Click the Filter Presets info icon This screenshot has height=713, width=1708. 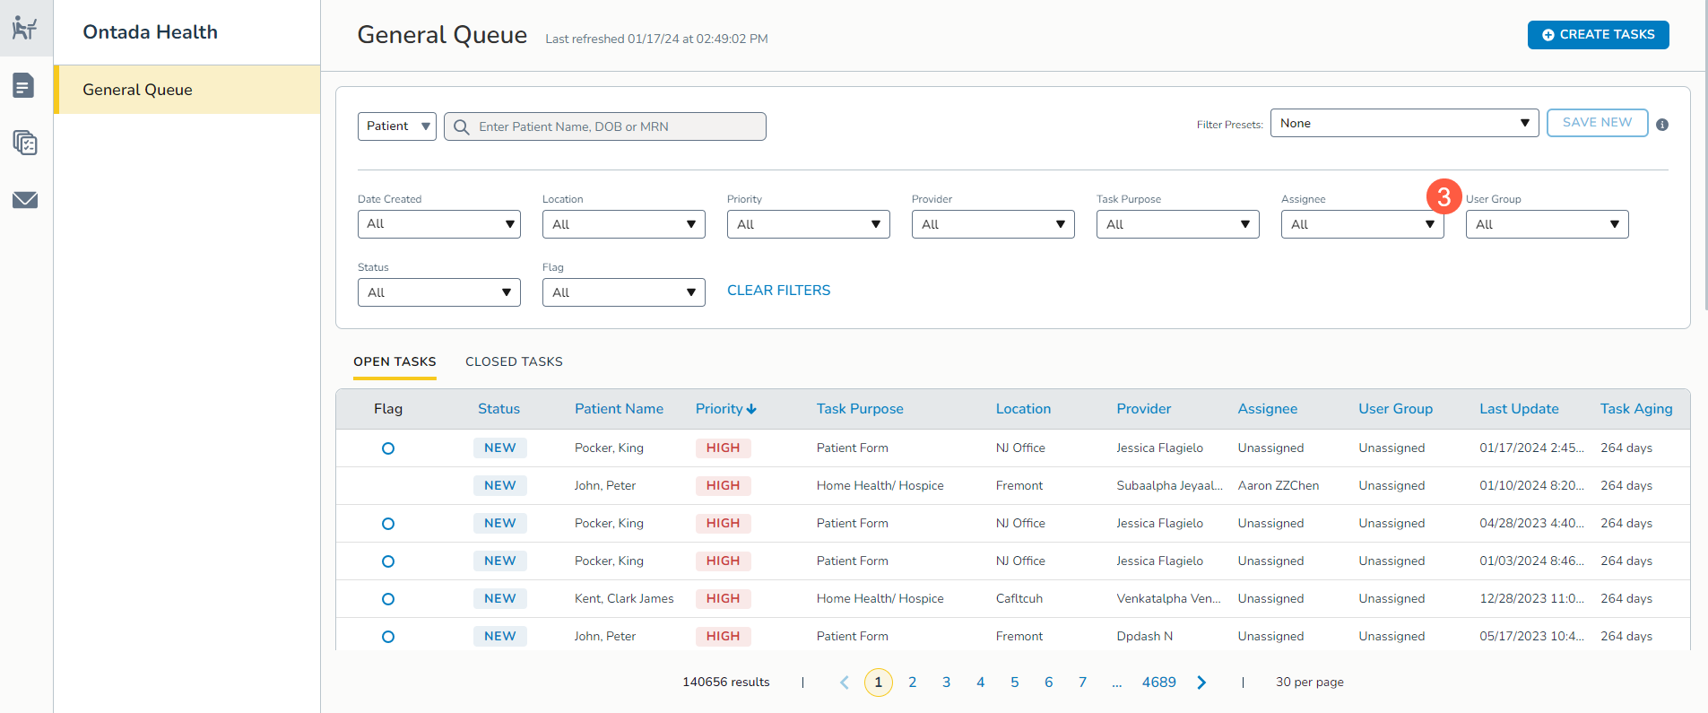pos(1662,125)
